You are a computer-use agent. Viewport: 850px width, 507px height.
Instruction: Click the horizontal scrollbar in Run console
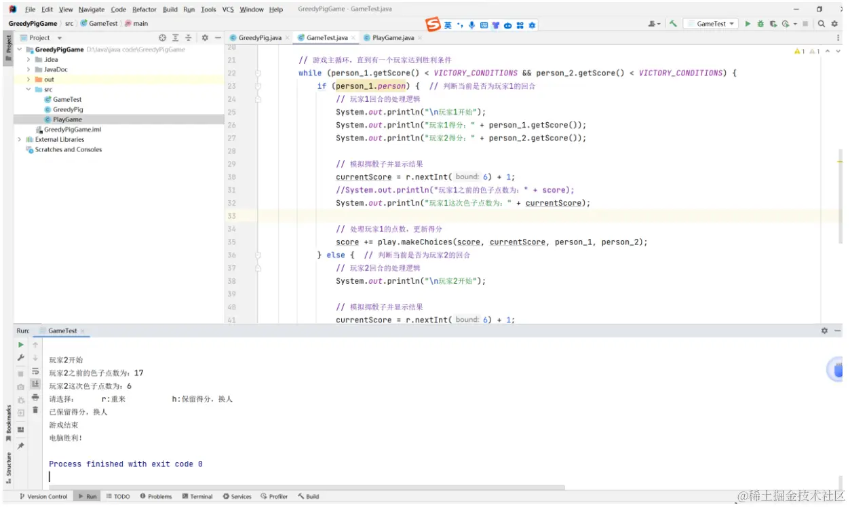tap(307, 487)
